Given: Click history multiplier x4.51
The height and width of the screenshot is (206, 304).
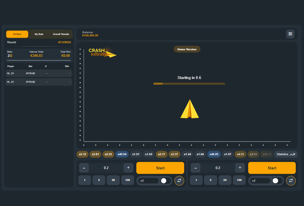Looking at the screenshot, I should point(241,154).
